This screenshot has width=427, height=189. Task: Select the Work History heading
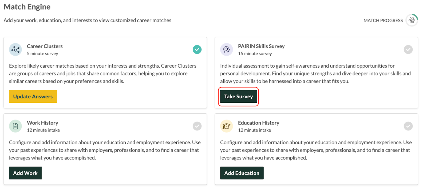pyautogui.click(x=42, y=123)
